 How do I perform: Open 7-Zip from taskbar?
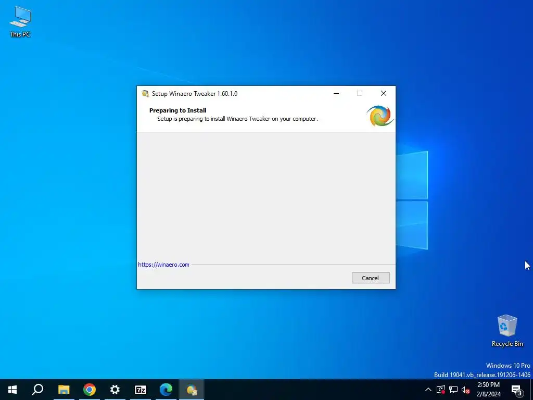tap(141, 390)
